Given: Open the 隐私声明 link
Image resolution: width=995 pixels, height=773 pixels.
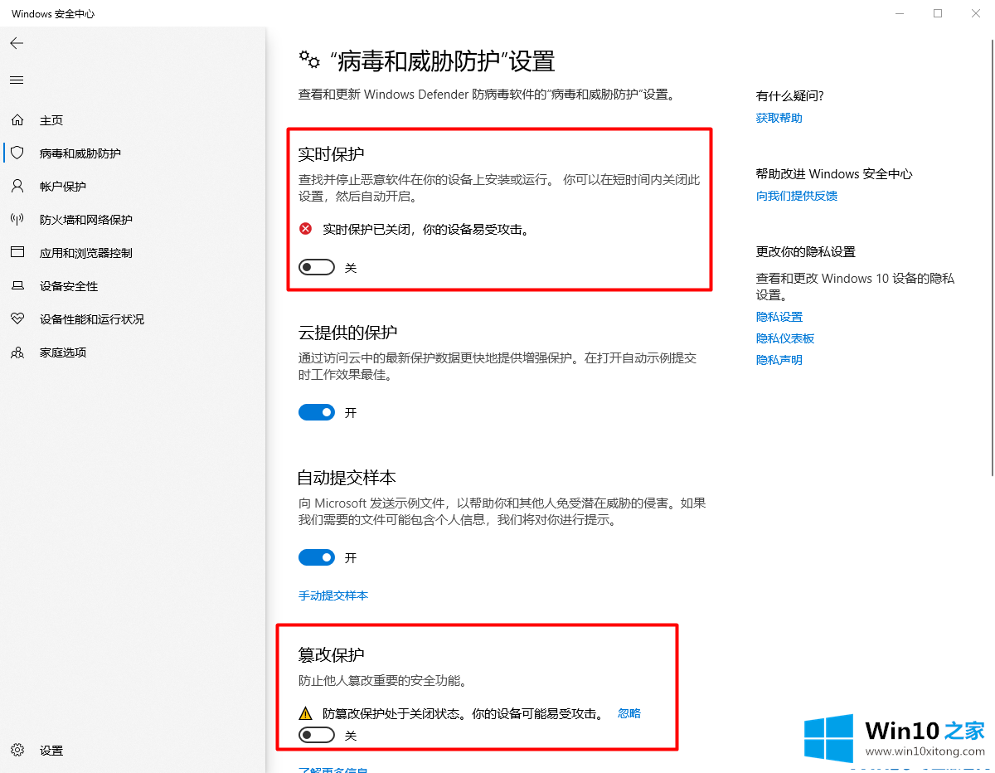Looking at the screenshot, I should (x=779, y=360).
